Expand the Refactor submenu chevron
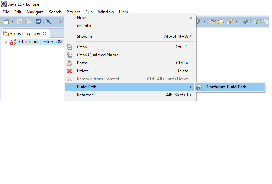The width and height of the screenshot is (272, 184). click(x=191, y=95)
